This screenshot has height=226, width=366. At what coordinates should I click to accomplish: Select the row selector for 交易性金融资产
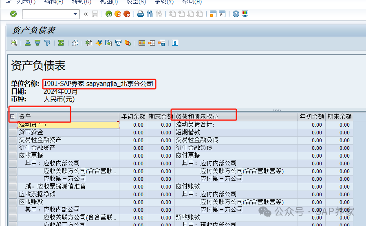[x=13, y=140]
